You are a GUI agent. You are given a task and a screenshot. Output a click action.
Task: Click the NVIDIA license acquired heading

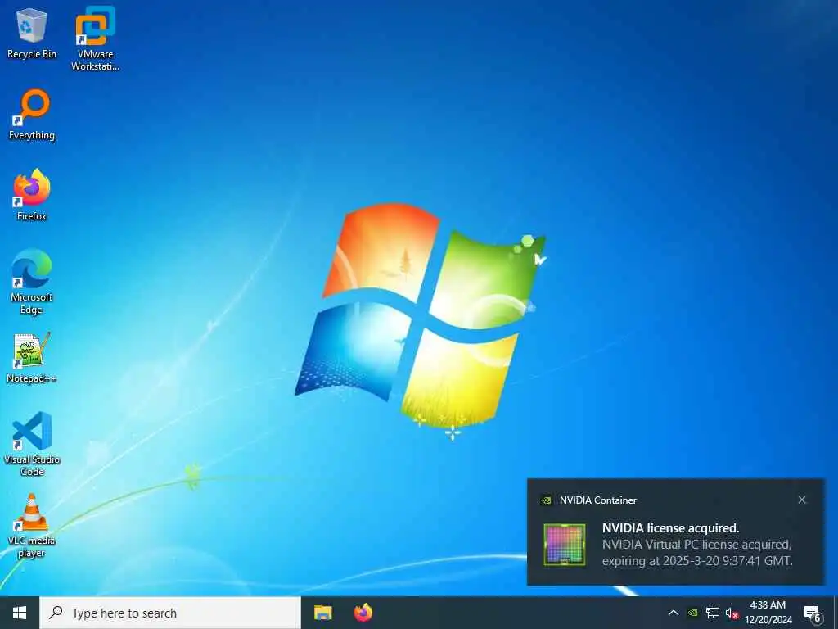[671, 528]
